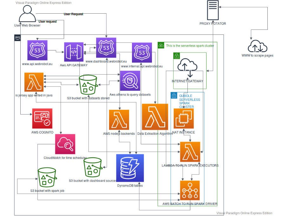Click the Data Extraction Algorithm Lambda icon
This screenshot has width=288, height=216.
coord(155,117)
